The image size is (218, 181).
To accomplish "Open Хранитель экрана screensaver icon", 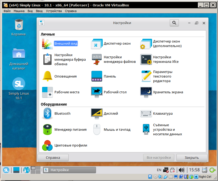I will (x=146, y=92).
